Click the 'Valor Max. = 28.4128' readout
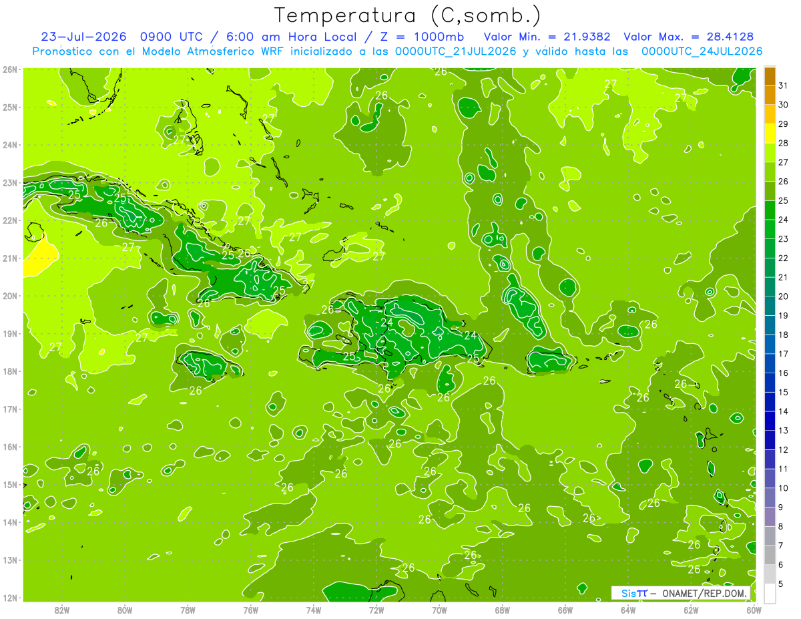Screen dimensions: 801x619 (x=690, y=37)
